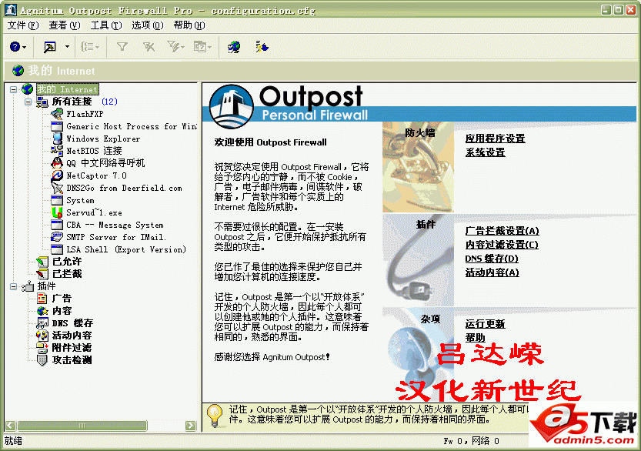This screenshot has width=641, height=451.
Task: Open the 文件(F) menu
Action: tap(23, 25)
